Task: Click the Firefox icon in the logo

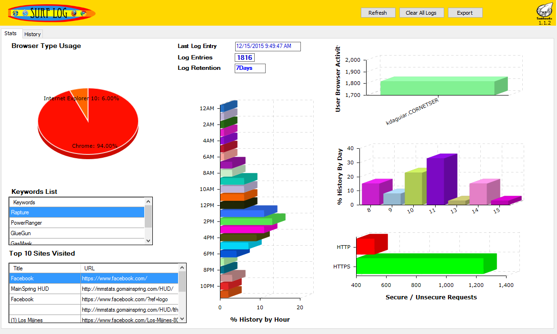Action: 74,13
